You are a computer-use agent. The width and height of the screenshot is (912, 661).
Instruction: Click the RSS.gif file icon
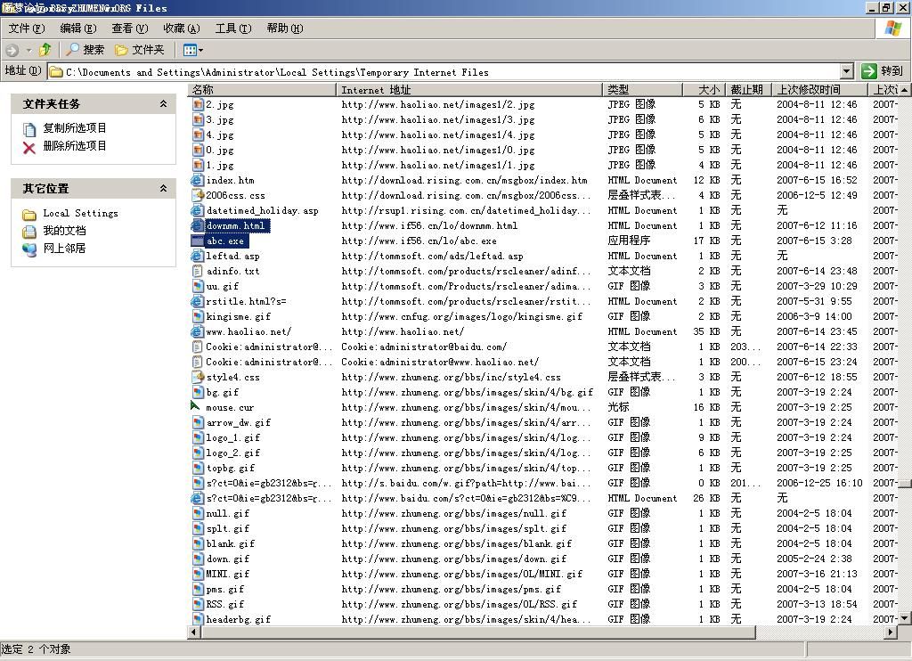[198, 604]
